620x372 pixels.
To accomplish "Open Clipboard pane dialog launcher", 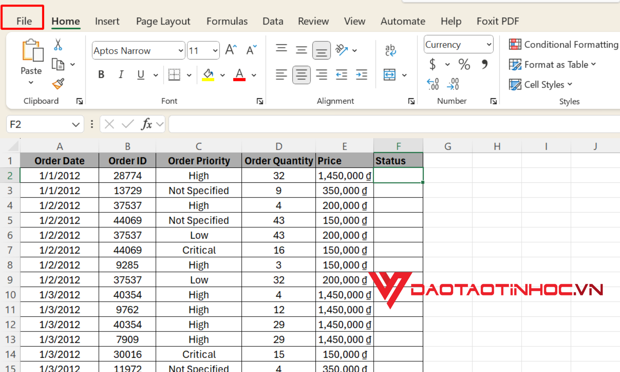I will tap(79, 101).
